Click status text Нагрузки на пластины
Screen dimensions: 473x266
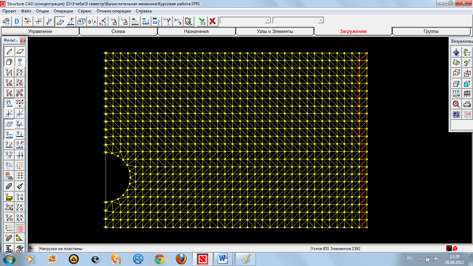[x=61, y=249]
